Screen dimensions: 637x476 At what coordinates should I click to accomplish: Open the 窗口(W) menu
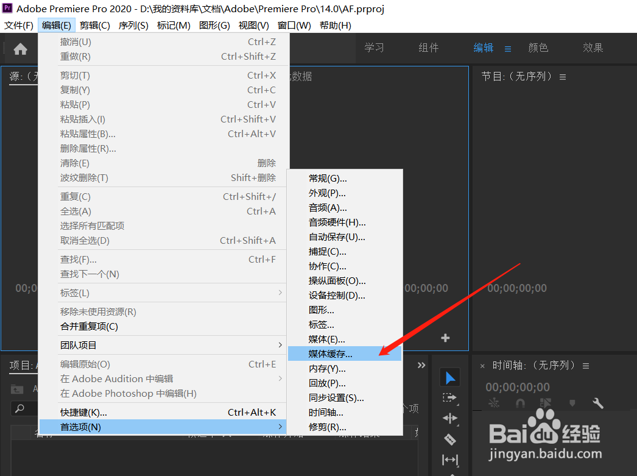point(294,25)
